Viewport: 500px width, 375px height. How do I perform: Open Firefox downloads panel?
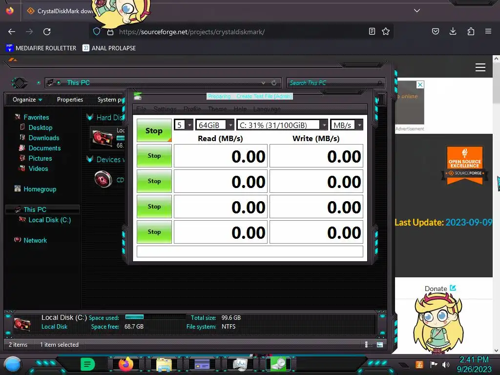(x=453, y=31)
